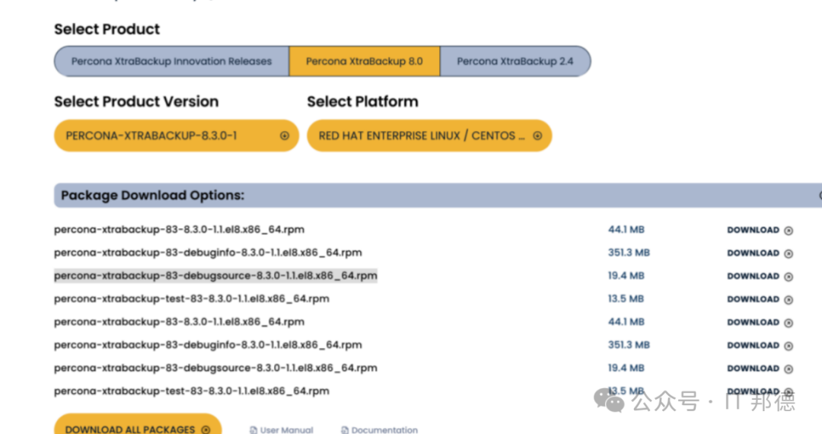Screen dimensions: 822x434
Task: Click Download All Packages button
Action: click(x=138, y=426)
